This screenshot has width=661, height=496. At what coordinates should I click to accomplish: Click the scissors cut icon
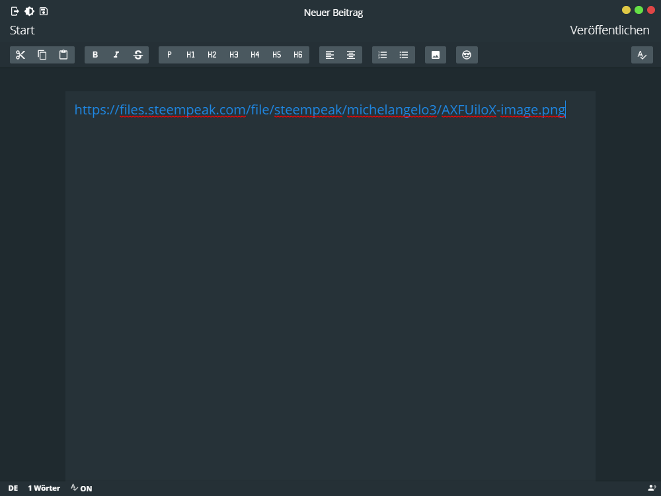(x=20, y=55)
